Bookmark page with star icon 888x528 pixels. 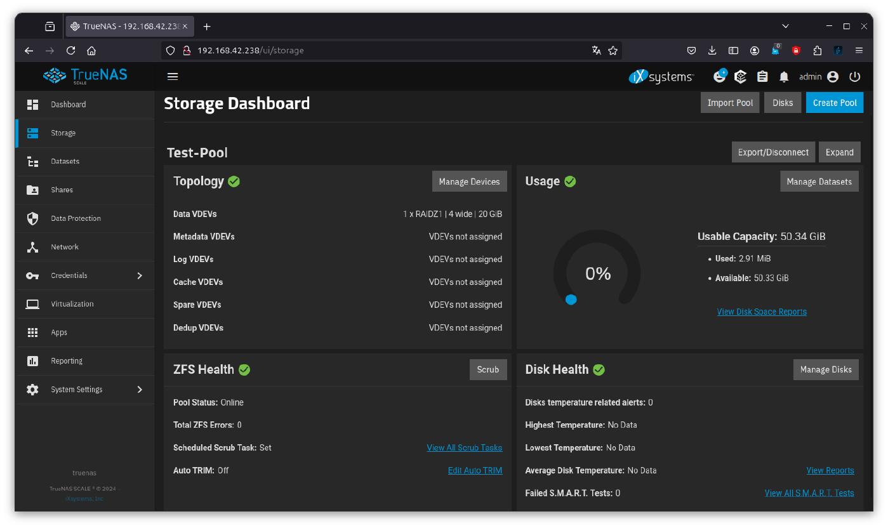point(613,51)
